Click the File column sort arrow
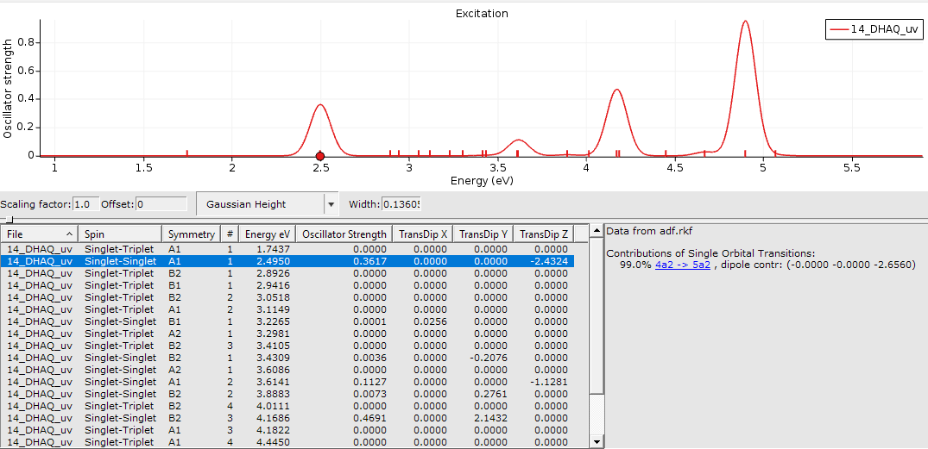928x449 pixels. pos(69,234)
